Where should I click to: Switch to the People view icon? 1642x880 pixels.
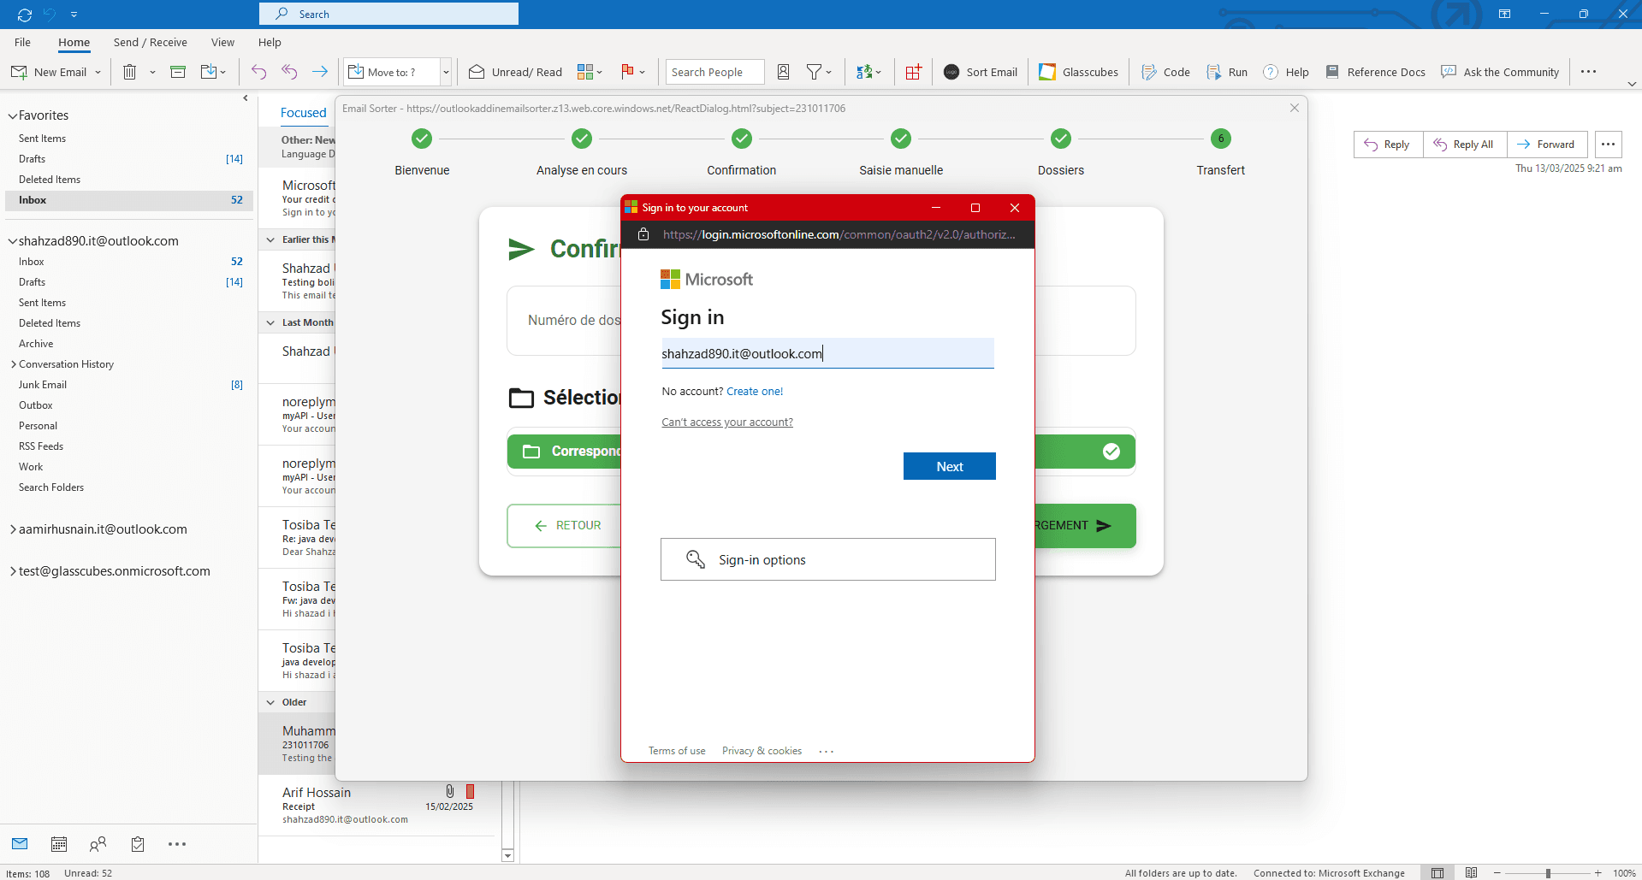(x=98, y=844)
